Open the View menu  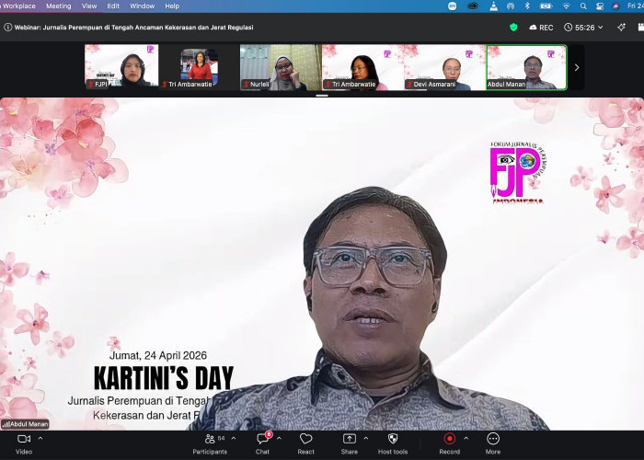(89, 6)
